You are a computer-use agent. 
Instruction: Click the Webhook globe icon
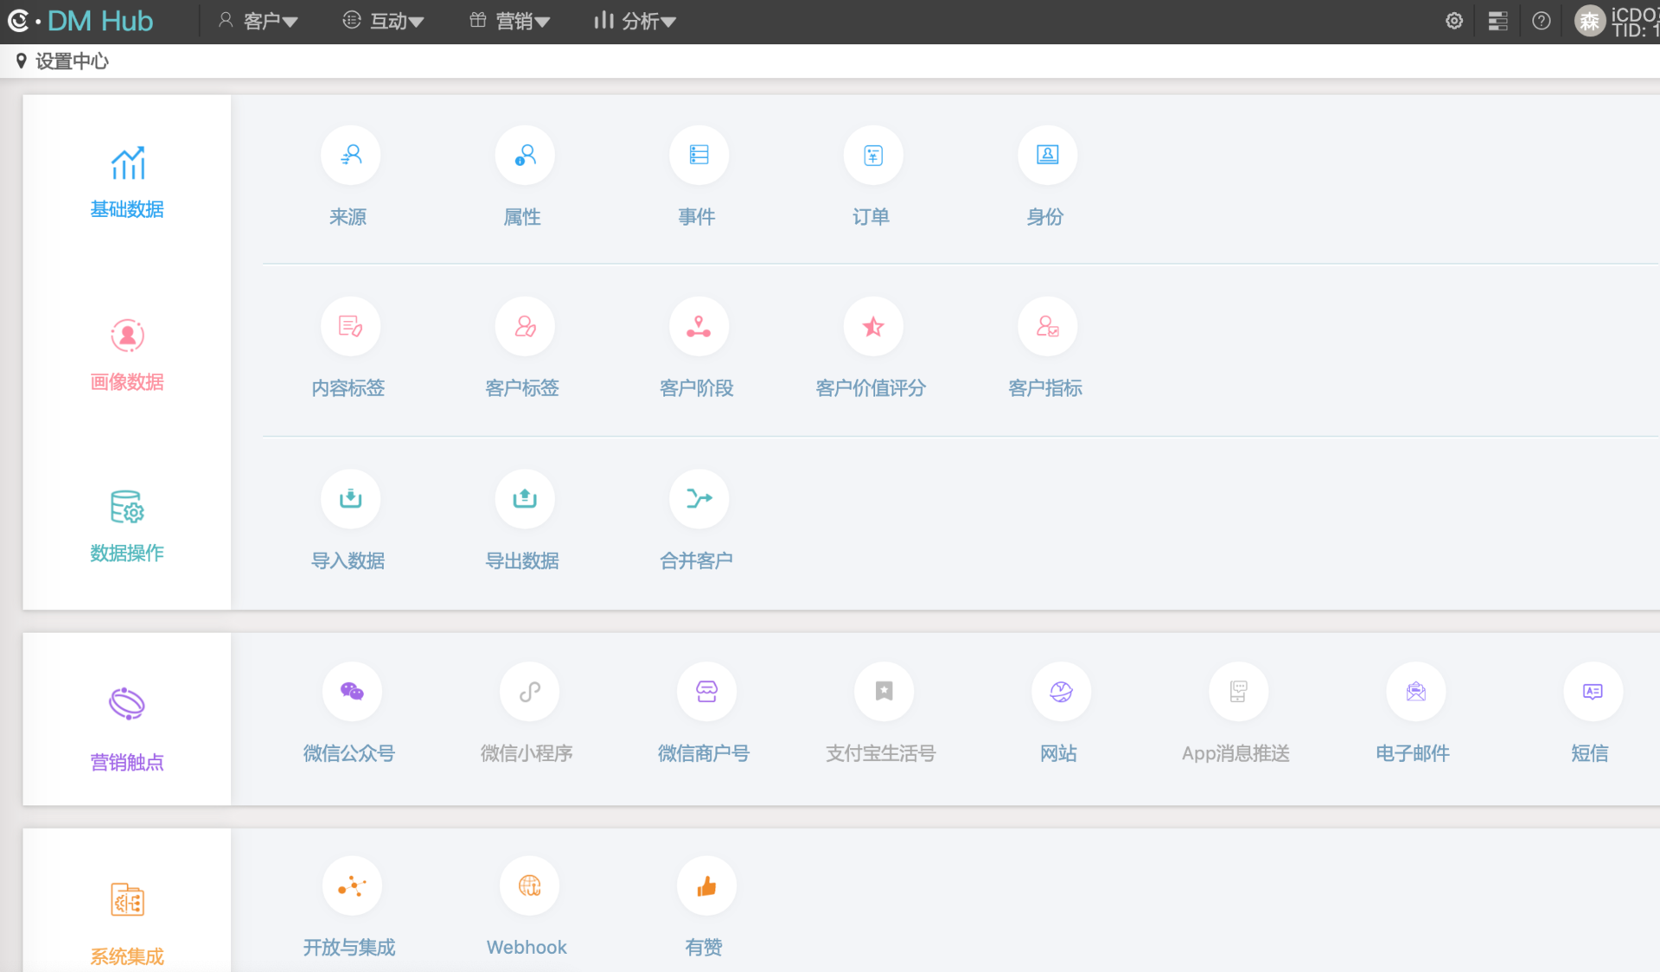(529, 886)
